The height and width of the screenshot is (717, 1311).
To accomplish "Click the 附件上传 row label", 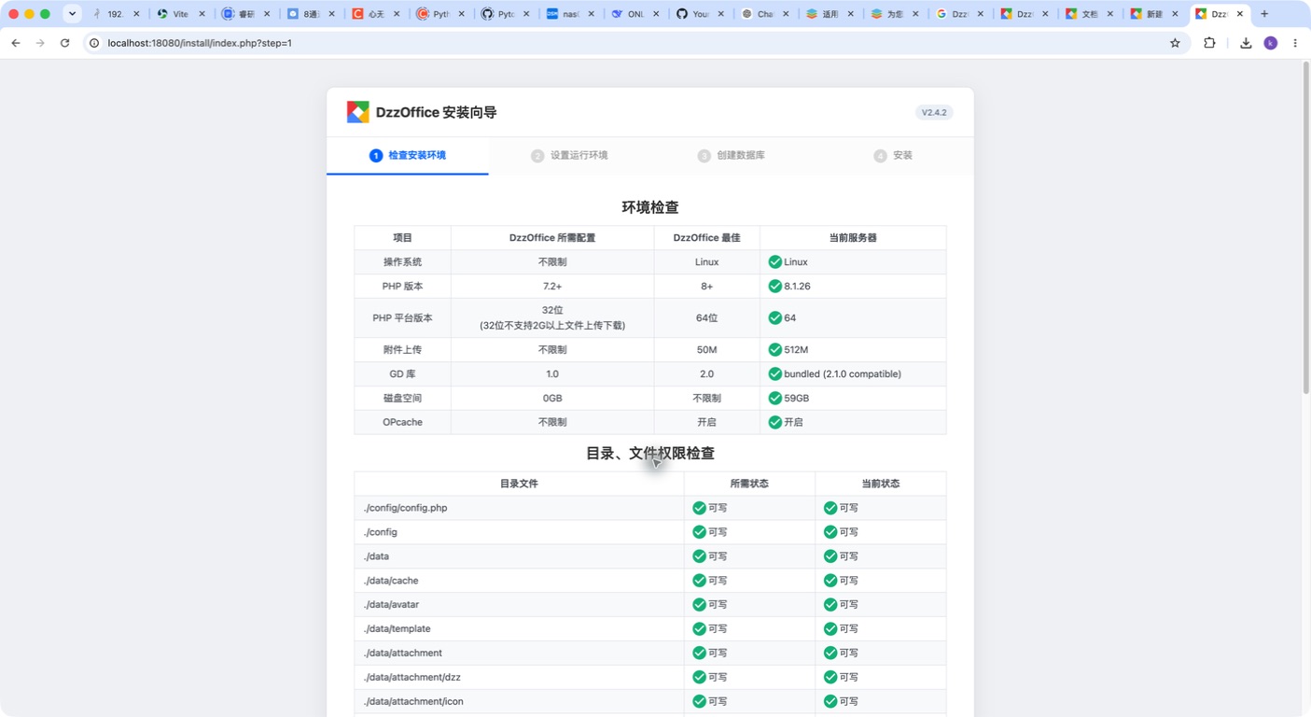I will 402,350.
